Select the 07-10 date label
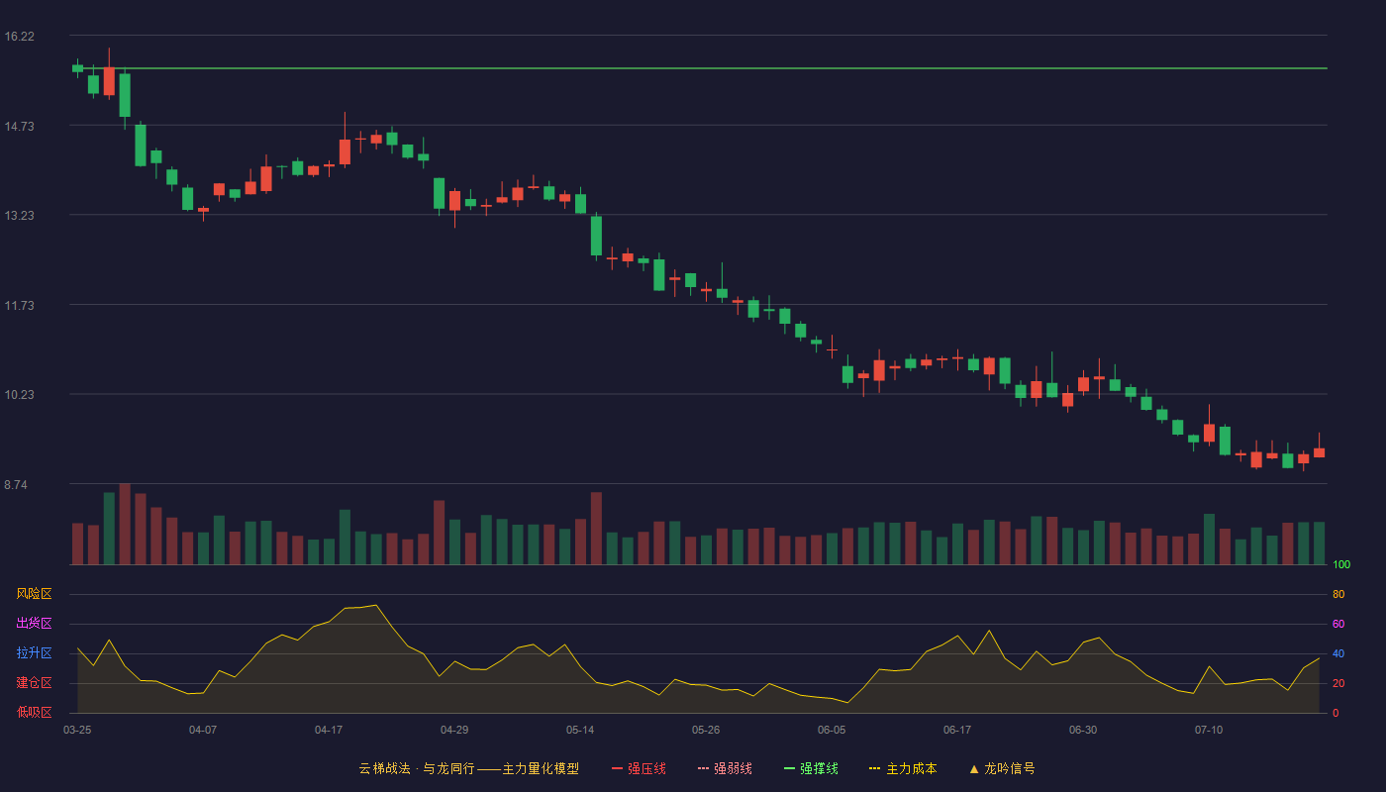 tap(1209, 730)
